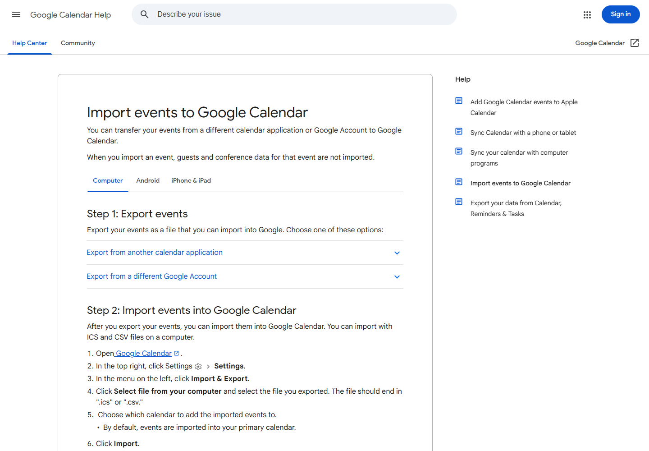Click the Step 2: Import events heading
The width and height of the screenshot is (649, 451).
point(192,310)
